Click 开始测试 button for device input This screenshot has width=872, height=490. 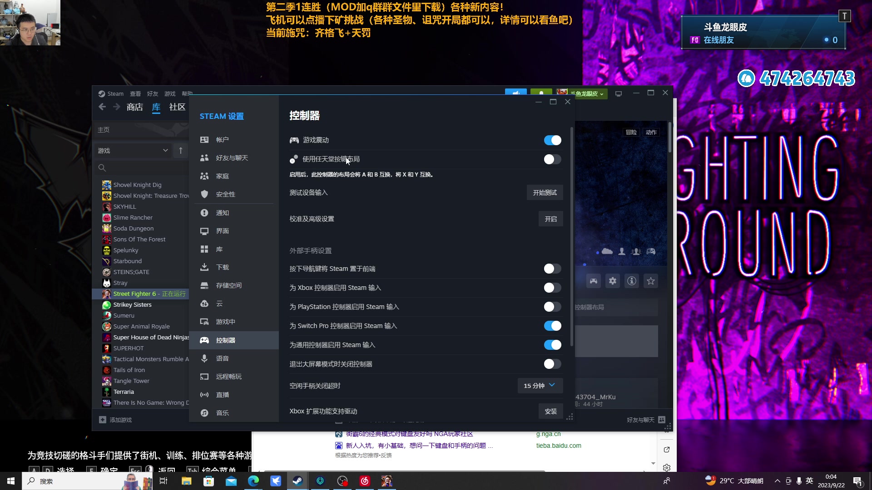coord(545,192)
